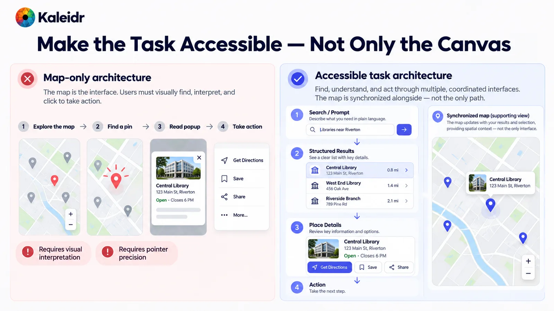Click the pin icon beside Synchronized map heading
This screenshot has width=554, height=311.
point(438,117)
